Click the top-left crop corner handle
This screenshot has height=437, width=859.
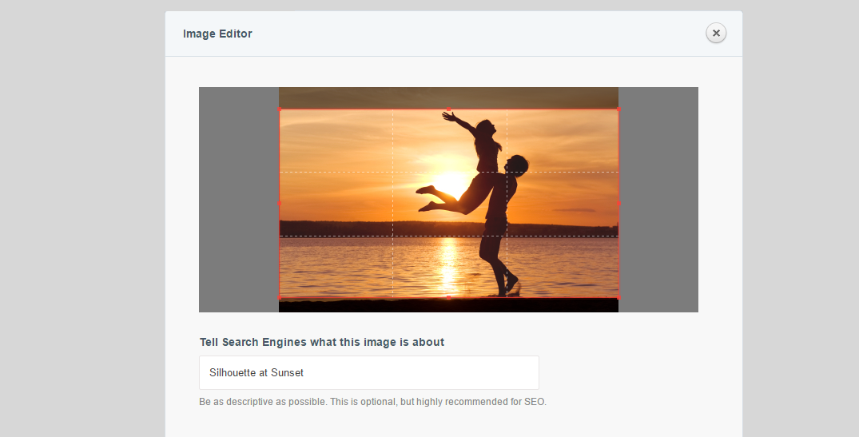click(x=280, y=109)
